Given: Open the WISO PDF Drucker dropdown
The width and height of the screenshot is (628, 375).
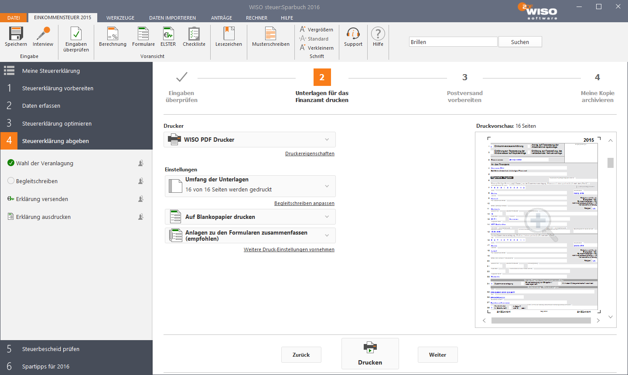Looking at the screenshot, I should (x=249, y=140).
